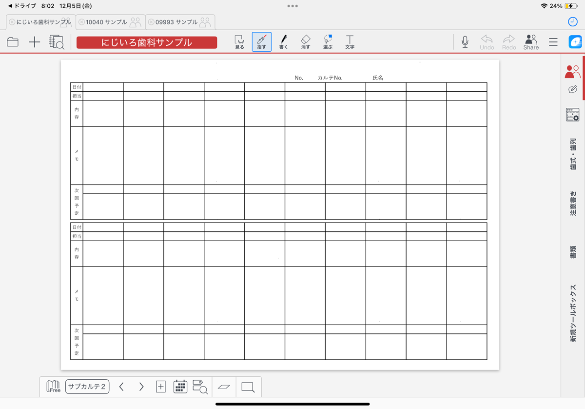Close the にじいろ歯科サンプル tab

[12, 22]
